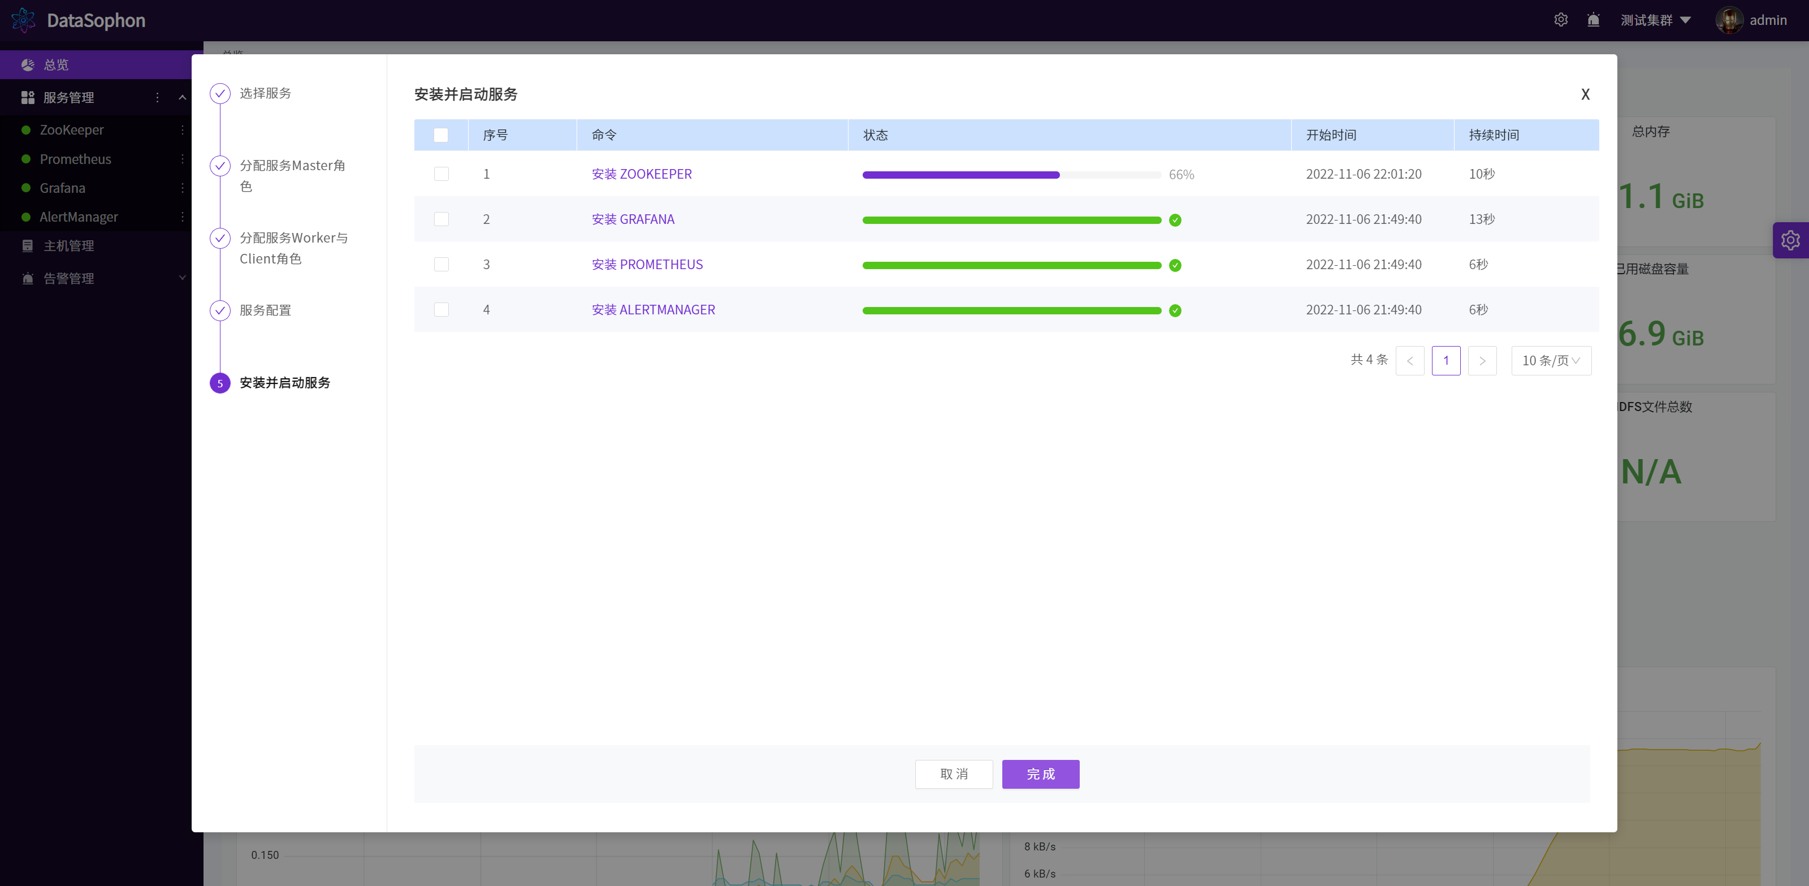The height and width of the screenshot is (886, 1809).
Task: Click GRAFANA success check icon
Action: click(1175, 220)
